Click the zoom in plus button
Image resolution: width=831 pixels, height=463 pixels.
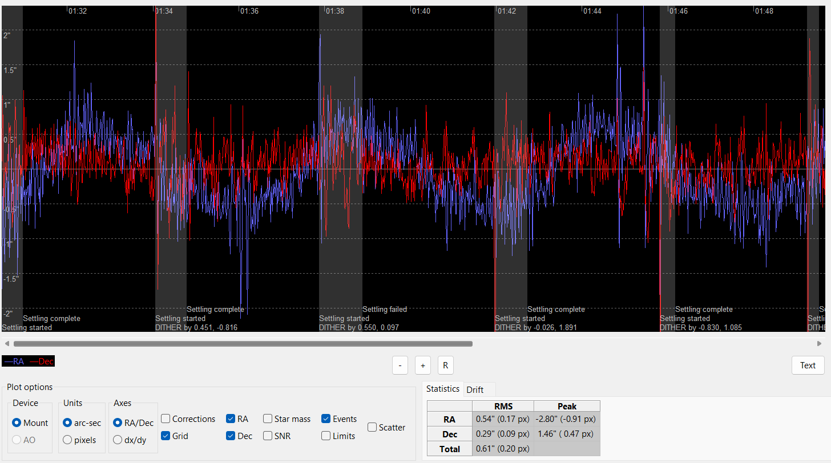pyautogui.click(x=423, y=365)
